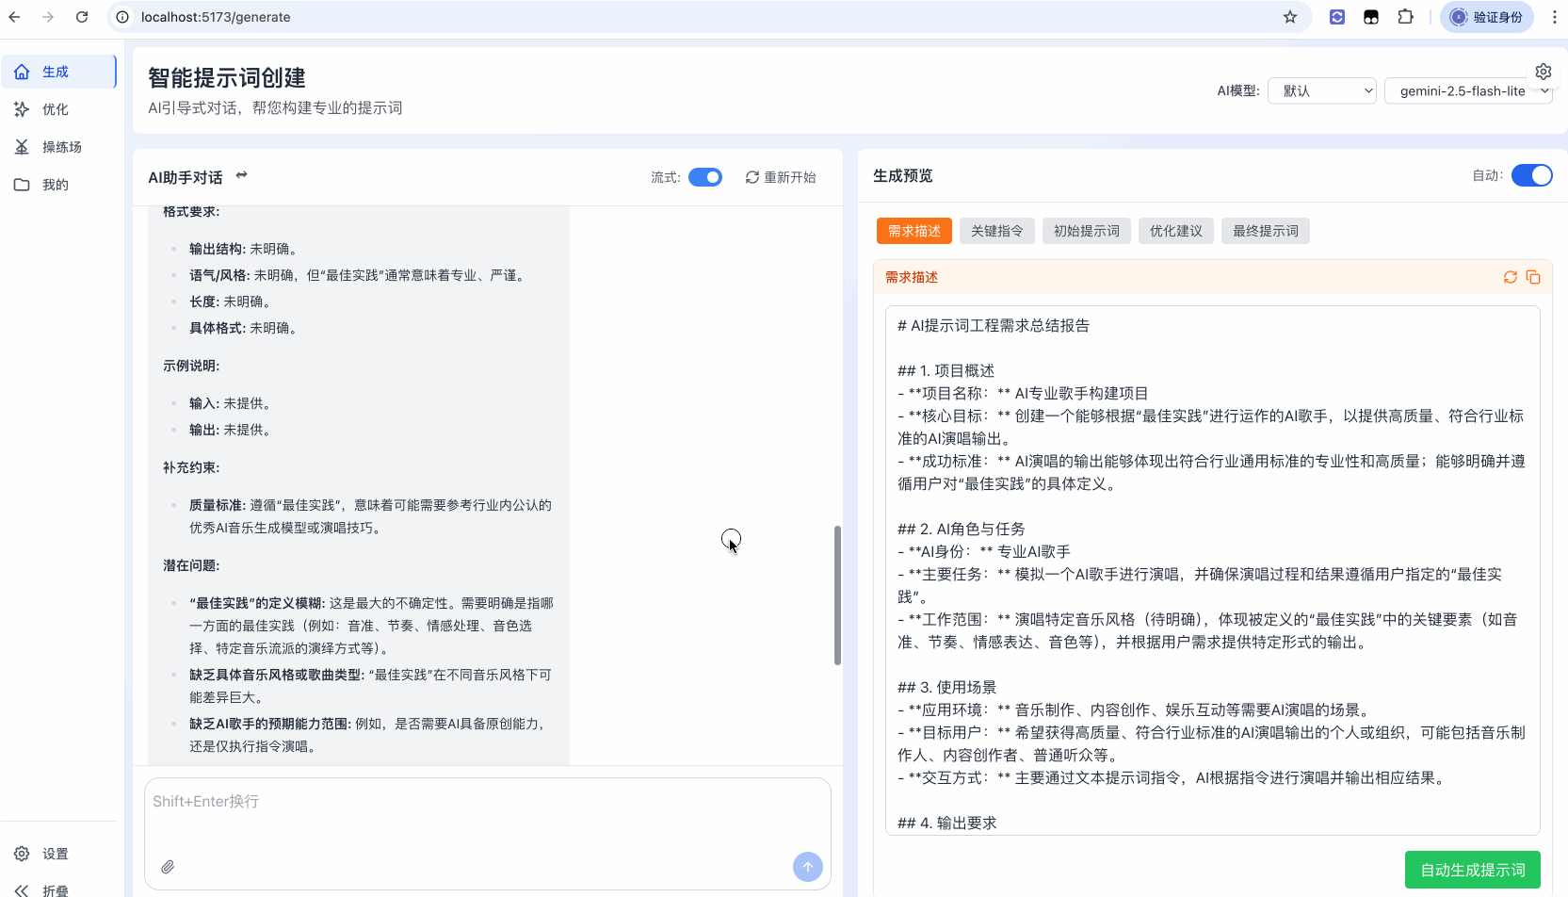Disable the 自动 auto-generate switch

tap(1530, 174)
